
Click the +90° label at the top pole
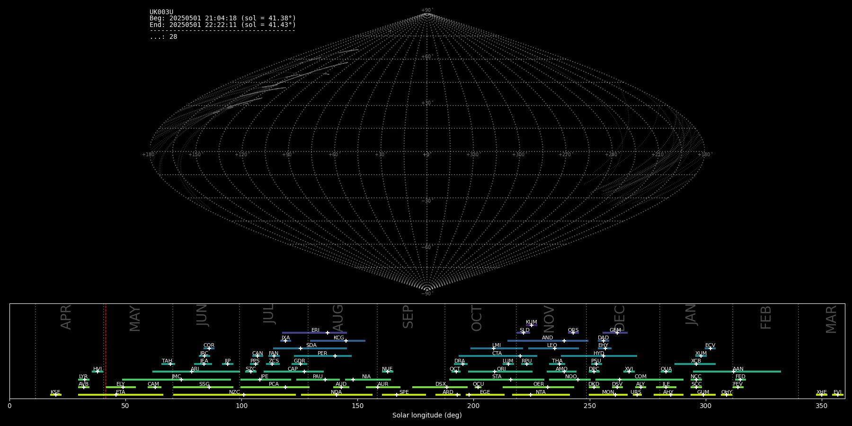[427, 10]
